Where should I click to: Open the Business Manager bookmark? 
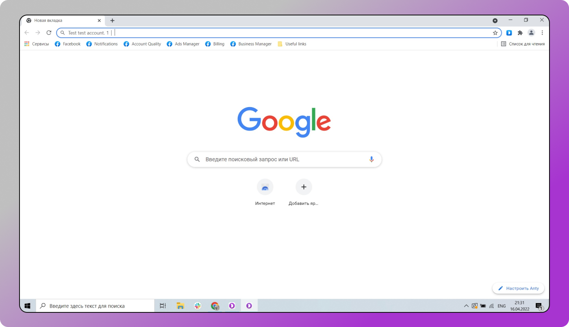coord(251,44)
